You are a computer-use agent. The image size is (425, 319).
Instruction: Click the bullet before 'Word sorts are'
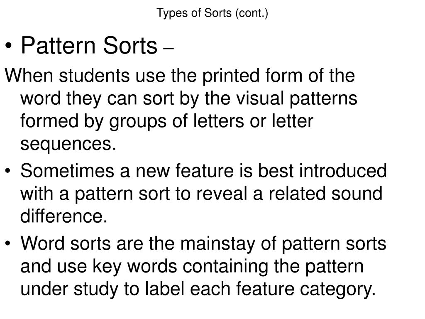coord(8,243)
